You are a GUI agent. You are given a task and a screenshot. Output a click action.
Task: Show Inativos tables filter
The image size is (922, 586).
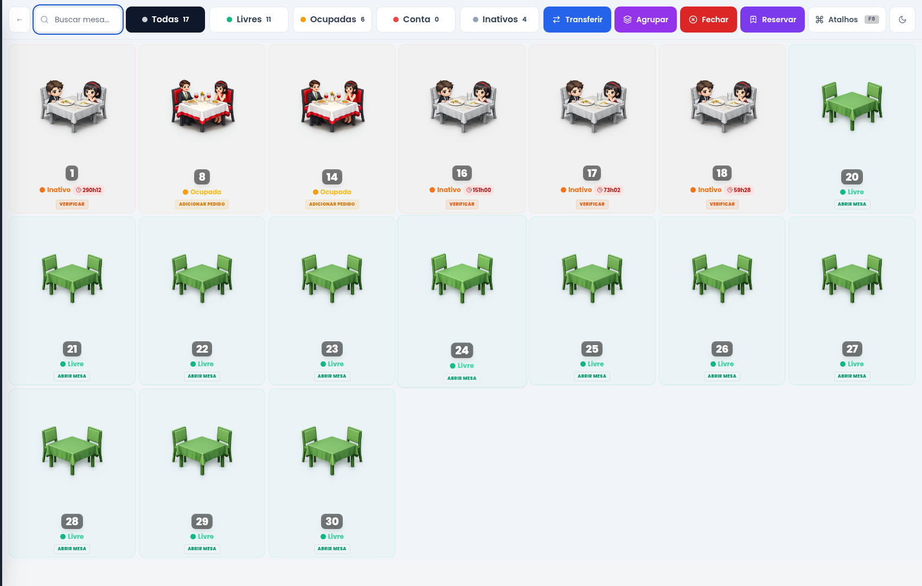coord(500,20)
